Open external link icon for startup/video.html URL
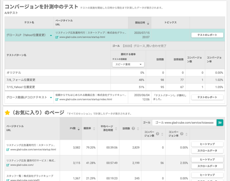230x181 pixels. tap(57, 99)
